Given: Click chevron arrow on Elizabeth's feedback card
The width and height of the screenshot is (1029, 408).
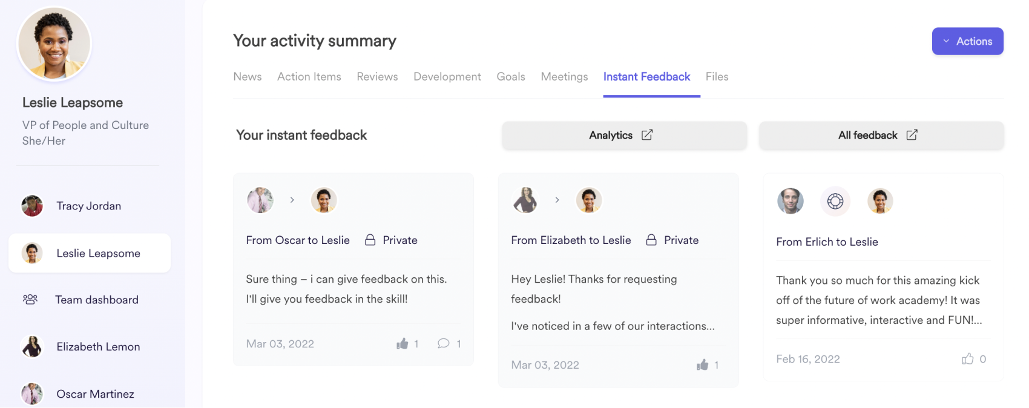Looking at the screenshot, I should point(557,200).
